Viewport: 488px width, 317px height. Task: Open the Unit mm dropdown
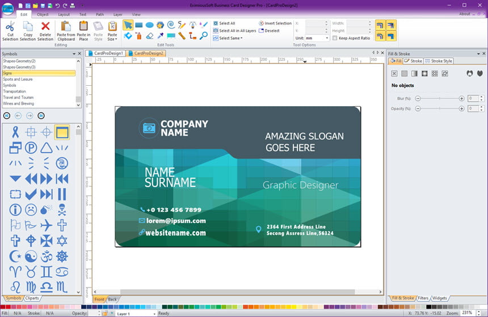(x=327, y=38)
